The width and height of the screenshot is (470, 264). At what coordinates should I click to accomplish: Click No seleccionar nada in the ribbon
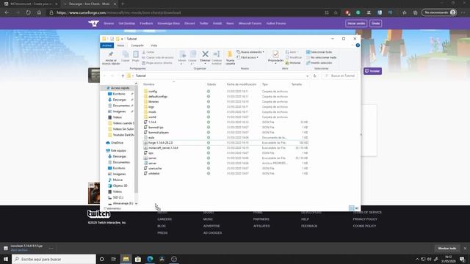click(321, 57)
